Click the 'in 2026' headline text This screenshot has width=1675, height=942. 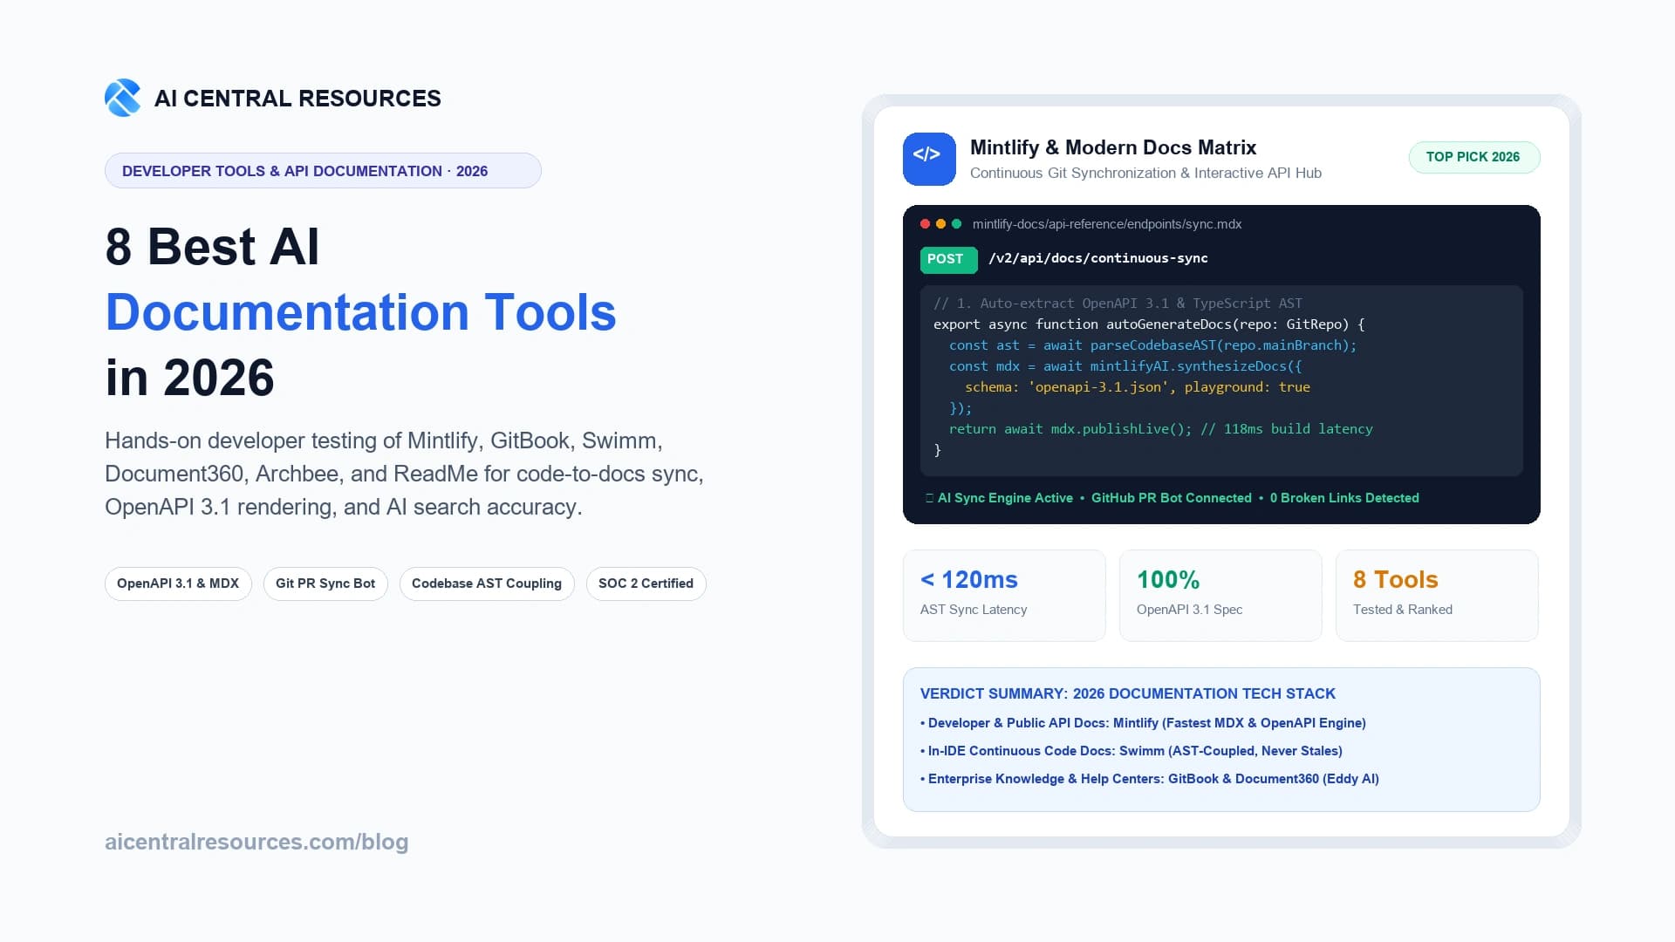click(189, 378)
